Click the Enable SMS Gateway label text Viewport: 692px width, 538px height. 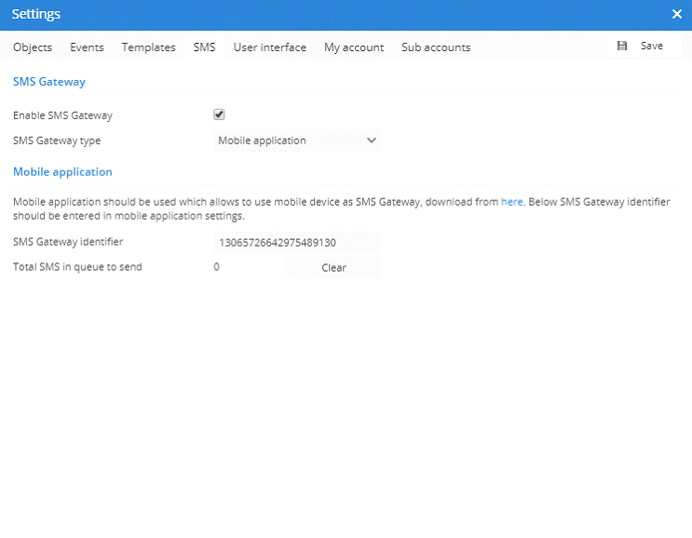[62, 115]
